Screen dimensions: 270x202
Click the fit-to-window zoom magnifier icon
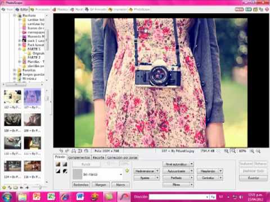[233, 151]
